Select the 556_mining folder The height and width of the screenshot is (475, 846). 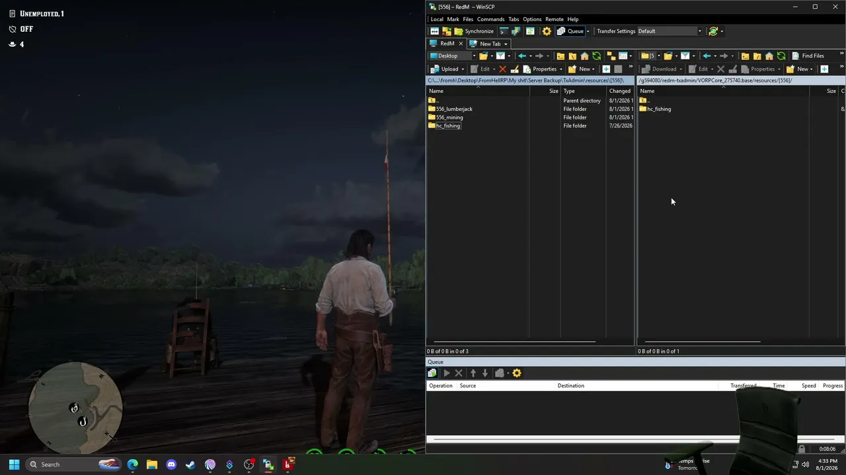click(x=445, y=117)
